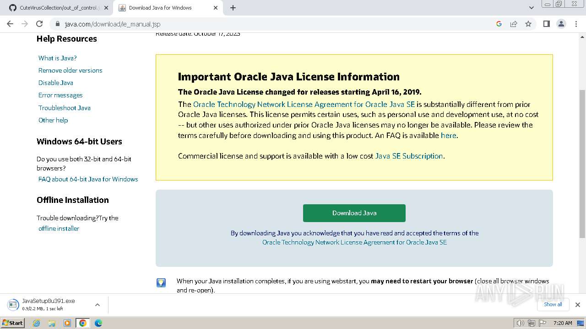Click the Chrome taskbar icon
Screen dimensions: 586x329
pos(83,323)
